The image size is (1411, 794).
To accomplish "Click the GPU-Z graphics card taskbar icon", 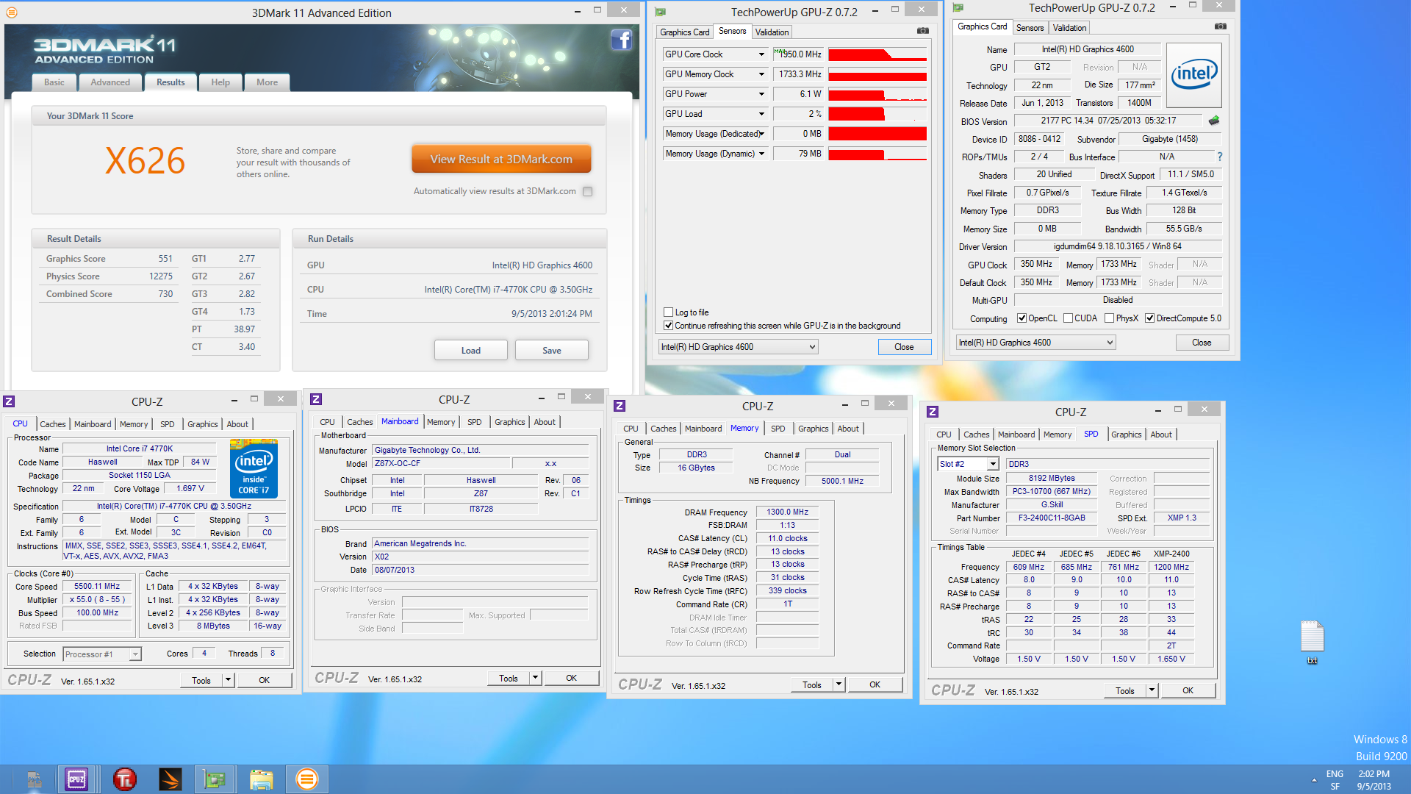I will (x=214, y=779).
